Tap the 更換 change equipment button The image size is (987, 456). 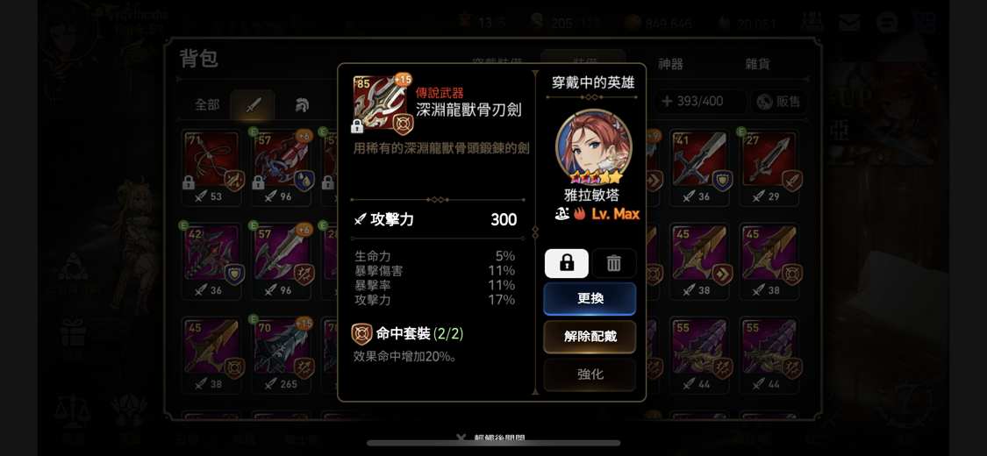[590, 299]
